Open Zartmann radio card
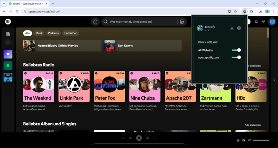 (x=215, y=97)
